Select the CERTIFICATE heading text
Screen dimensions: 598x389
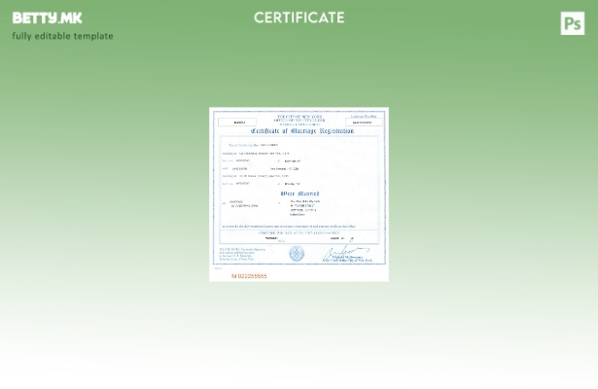pyautogui.click(x=299, y=18)
